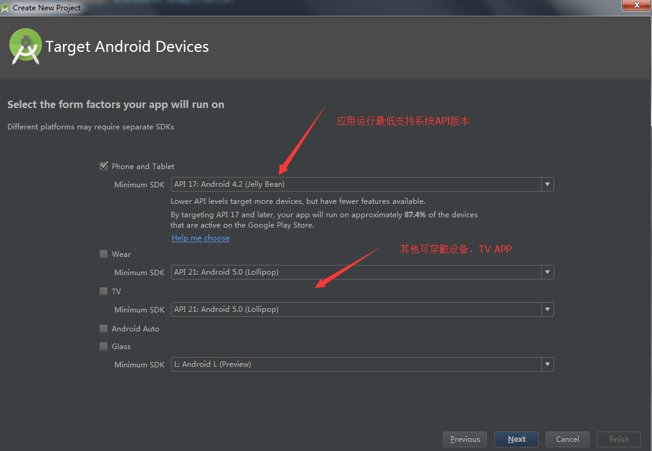This screenshot has width=652, height=451.
Task: Check the Android Auto option
Action: 103,328
